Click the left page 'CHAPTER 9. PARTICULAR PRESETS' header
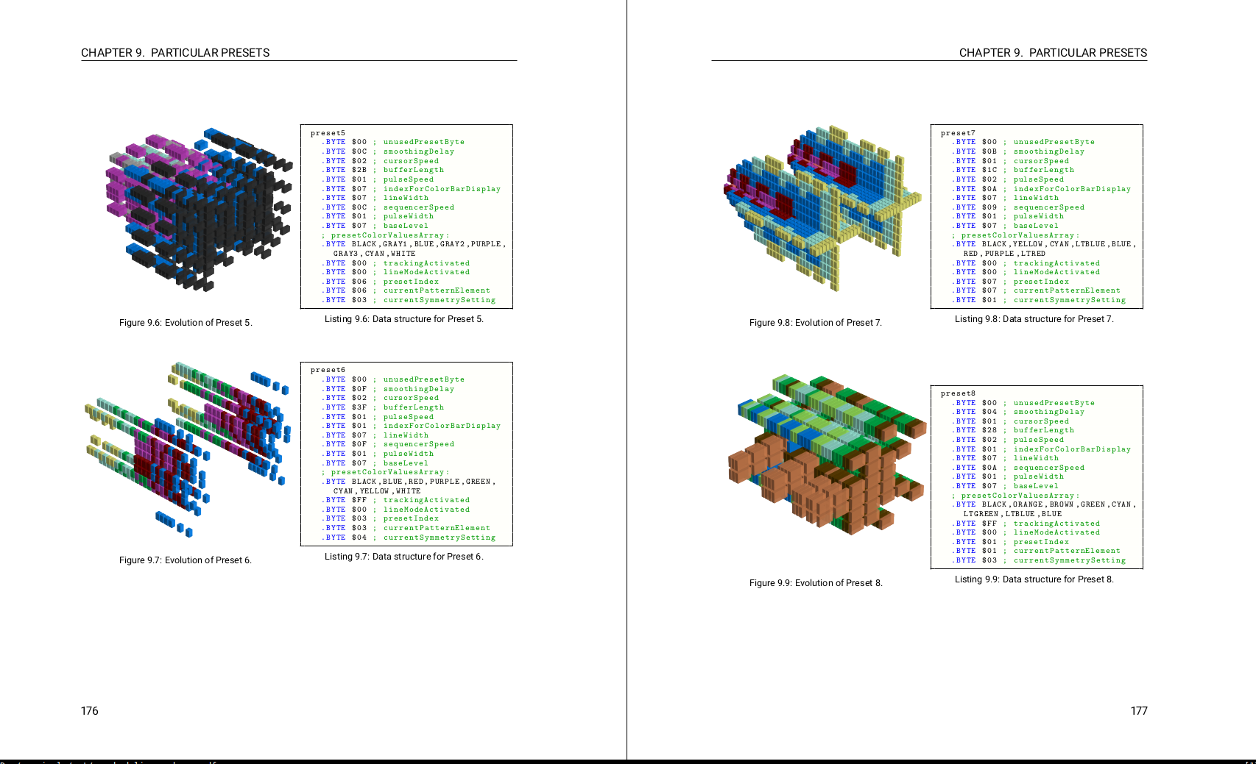The image size is (1256, 764). tap(175, 53)
